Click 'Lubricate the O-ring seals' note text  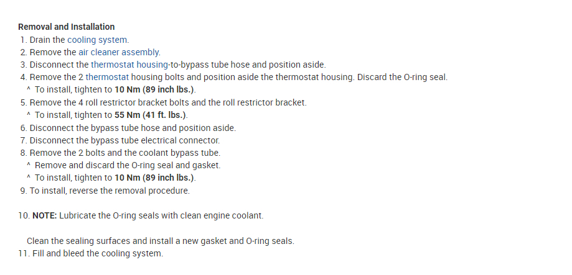click(x=161, y=215)
